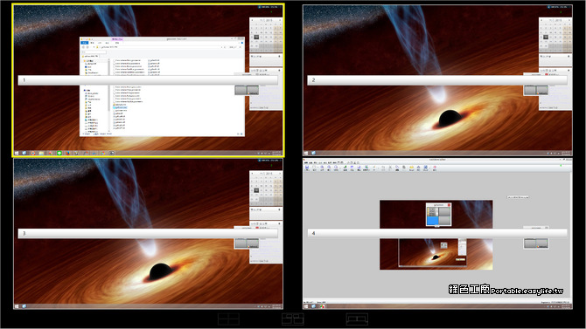
Task: Select the label bar numbered 2
Action: (437, 79)
